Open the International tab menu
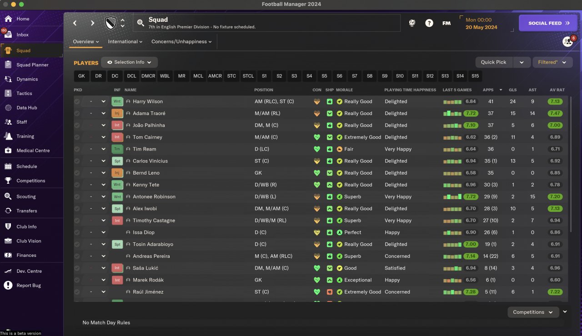The width and height of the screenshot is (582, 336). pos(125,41)
